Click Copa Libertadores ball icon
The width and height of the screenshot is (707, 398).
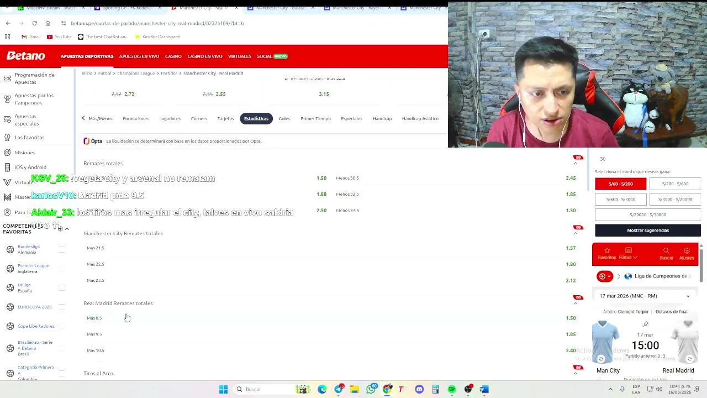(x=10, y=326)
